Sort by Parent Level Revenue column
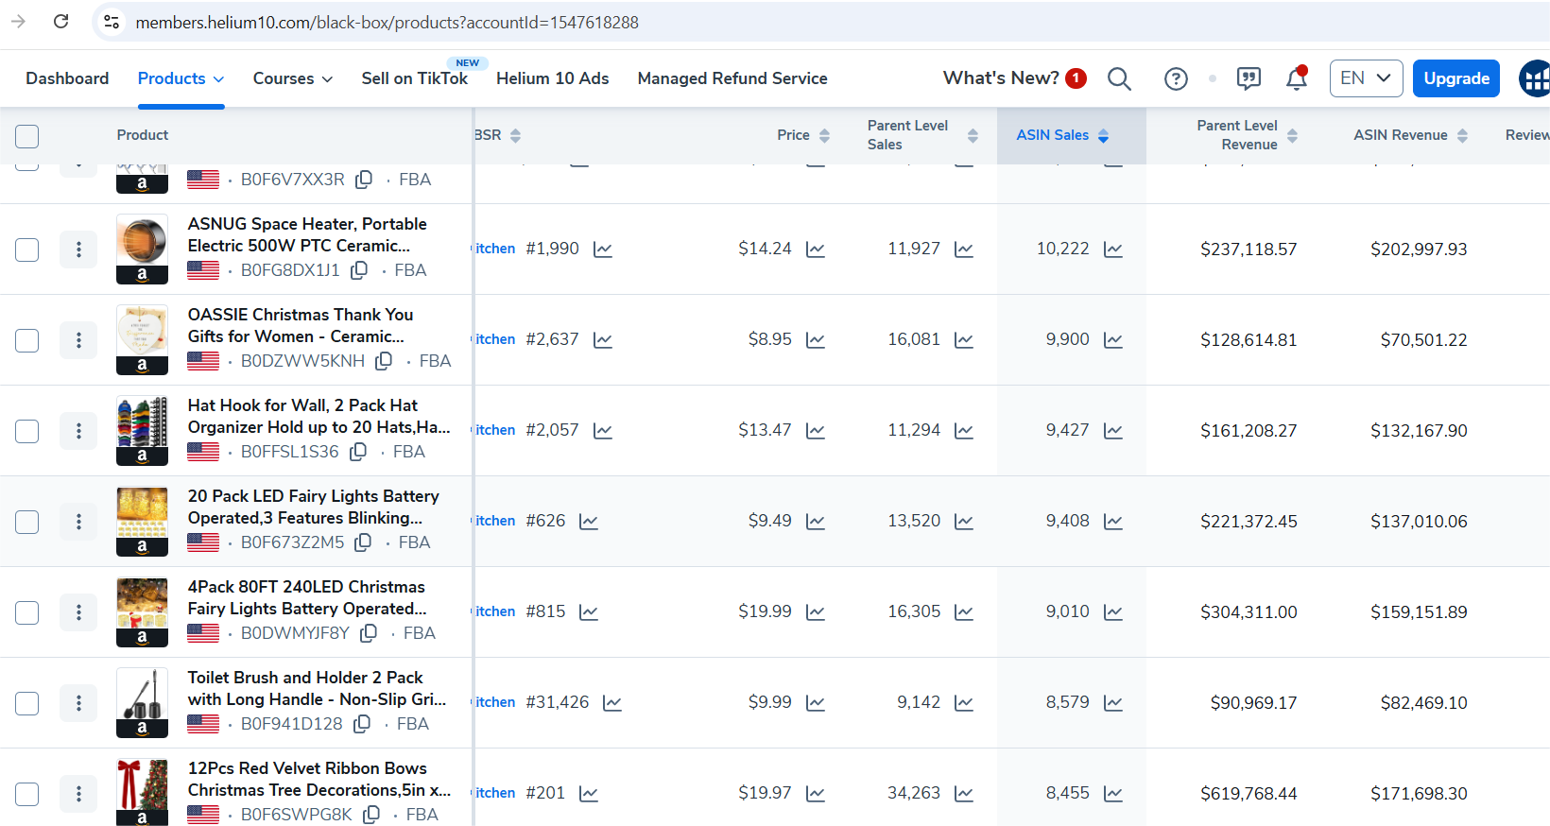Image resolution: width=1550 pixels, height=826 pixels. click(x=1247, y=135)
